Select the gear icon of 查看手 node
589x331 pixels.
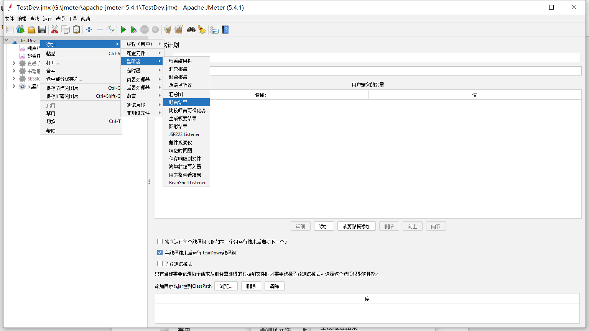tap(23, 64)
